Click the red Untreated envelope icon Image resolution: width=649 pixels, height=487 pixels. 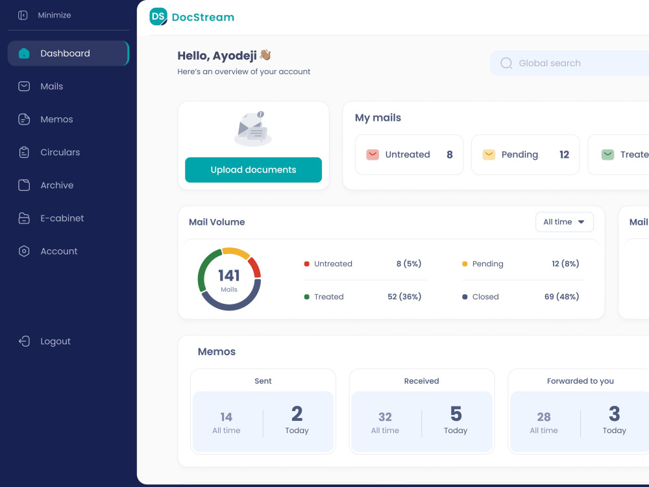pyautogui.click(x=373, y=155)
